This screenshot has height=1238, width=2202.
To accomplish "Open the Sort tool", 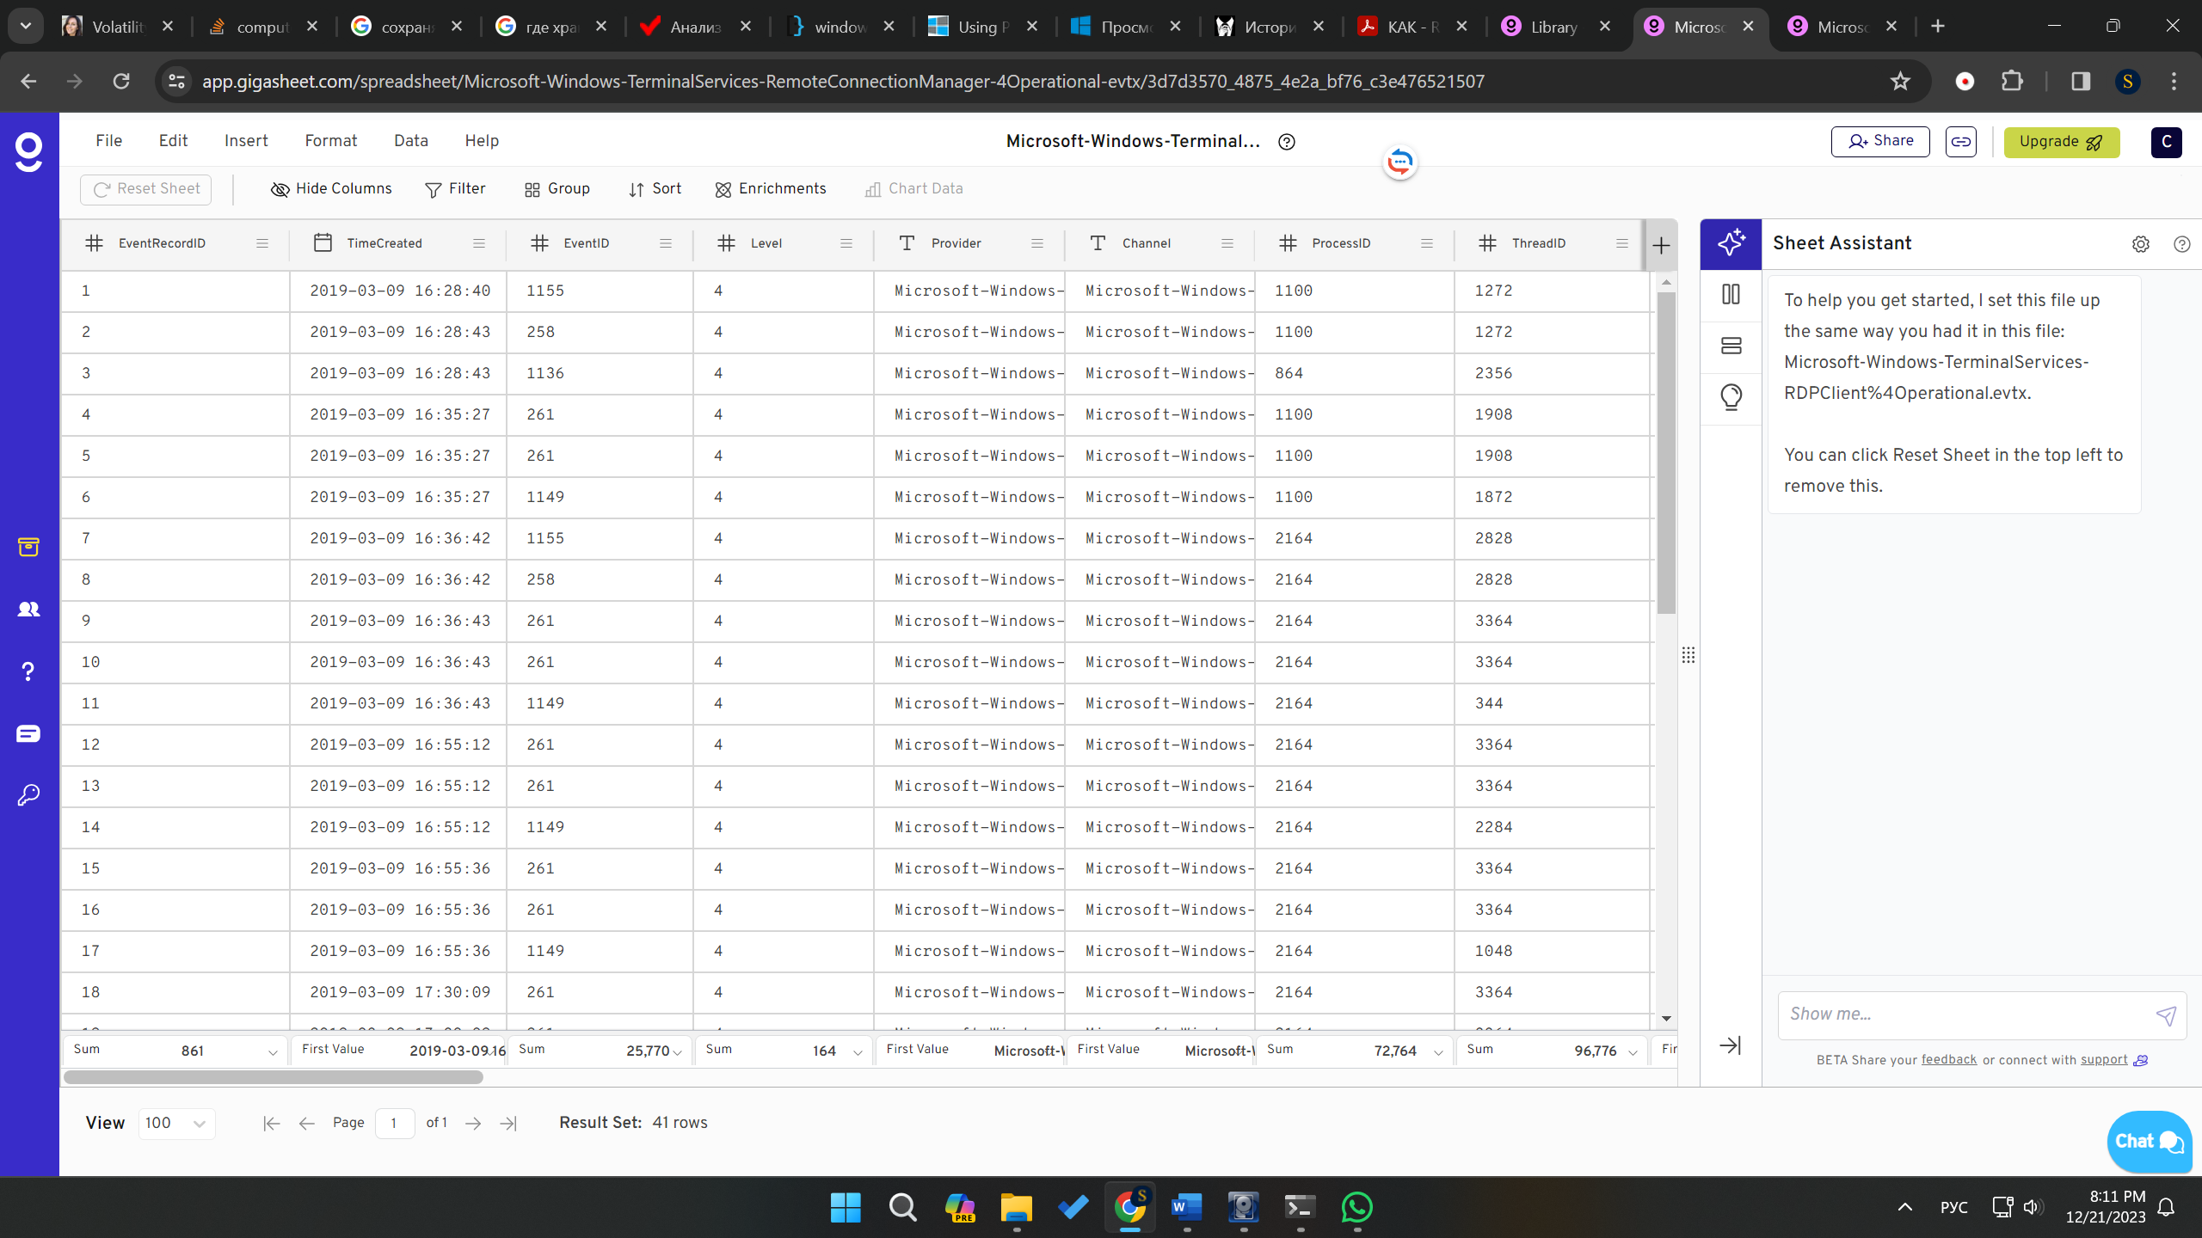I will [x=655, y=189].
